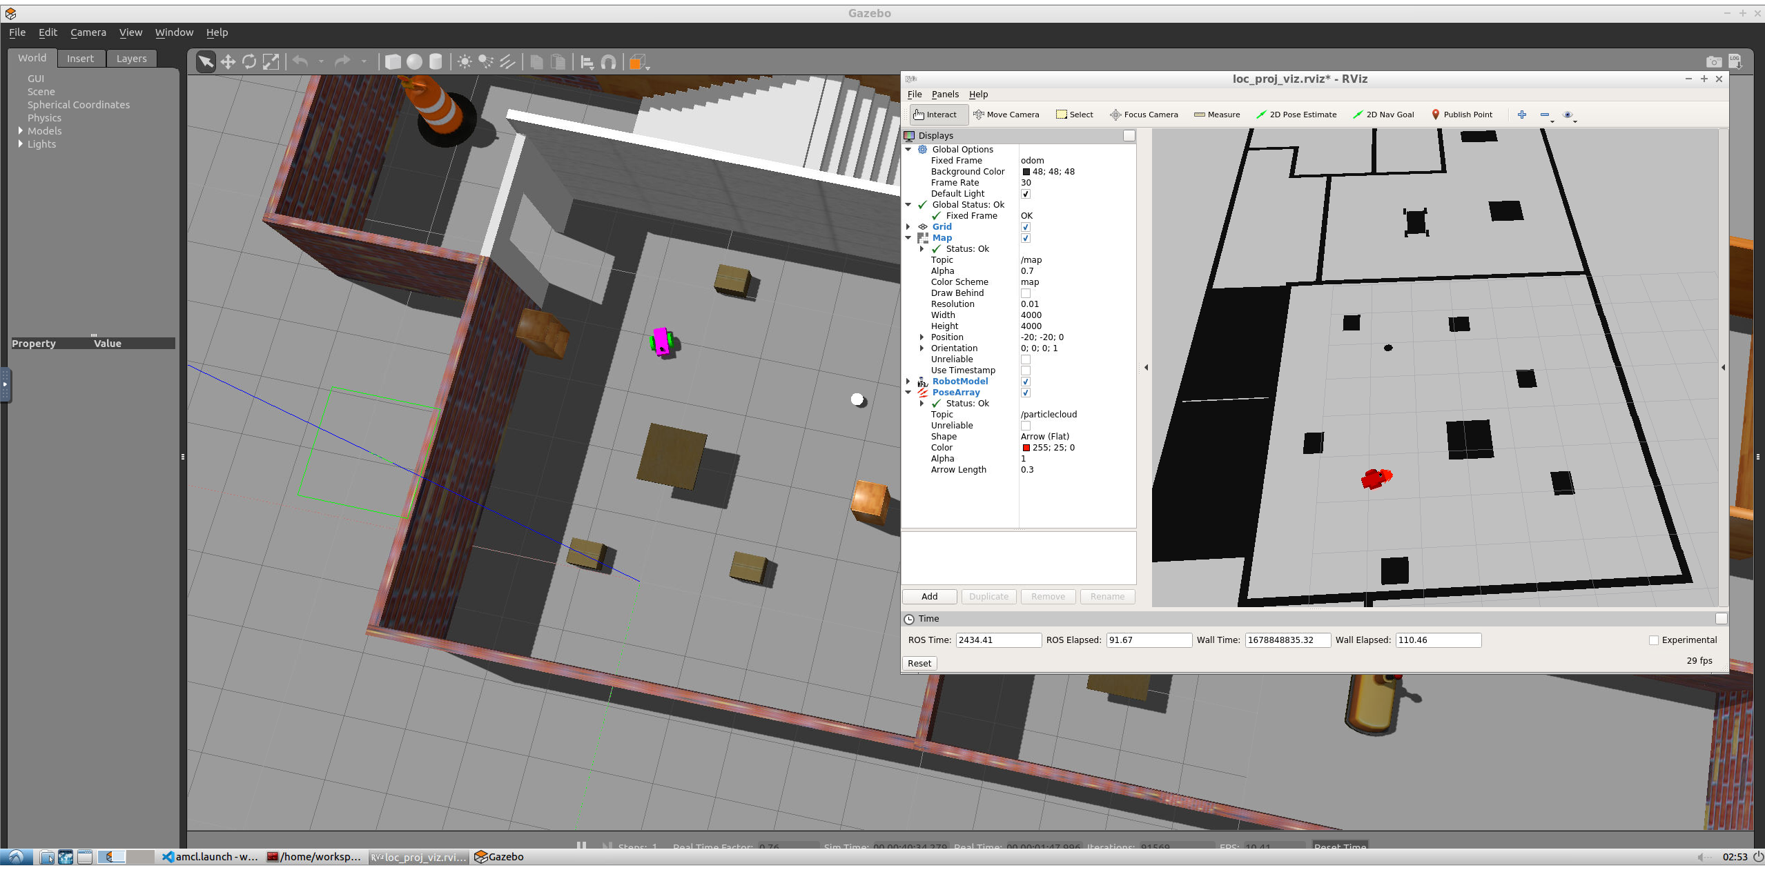This screenshot has height=870, width=1765.
Task: Expand the Grid display entry
Action: coord(908,227)
